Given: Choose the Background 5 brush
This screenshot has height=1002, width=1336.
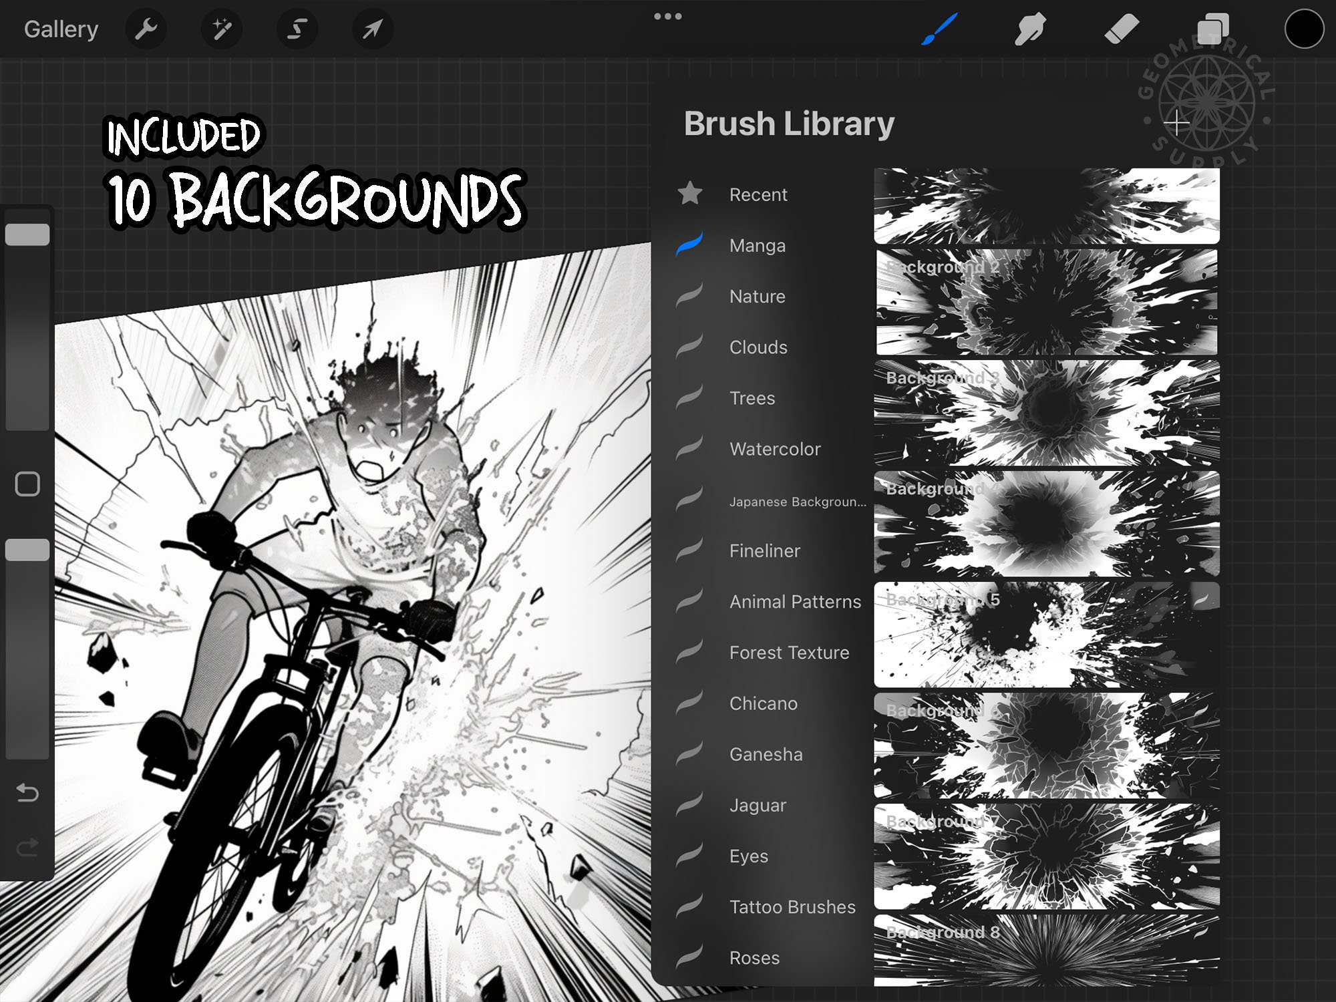Looking at the screenshot, I should (x=1047, y=635).
